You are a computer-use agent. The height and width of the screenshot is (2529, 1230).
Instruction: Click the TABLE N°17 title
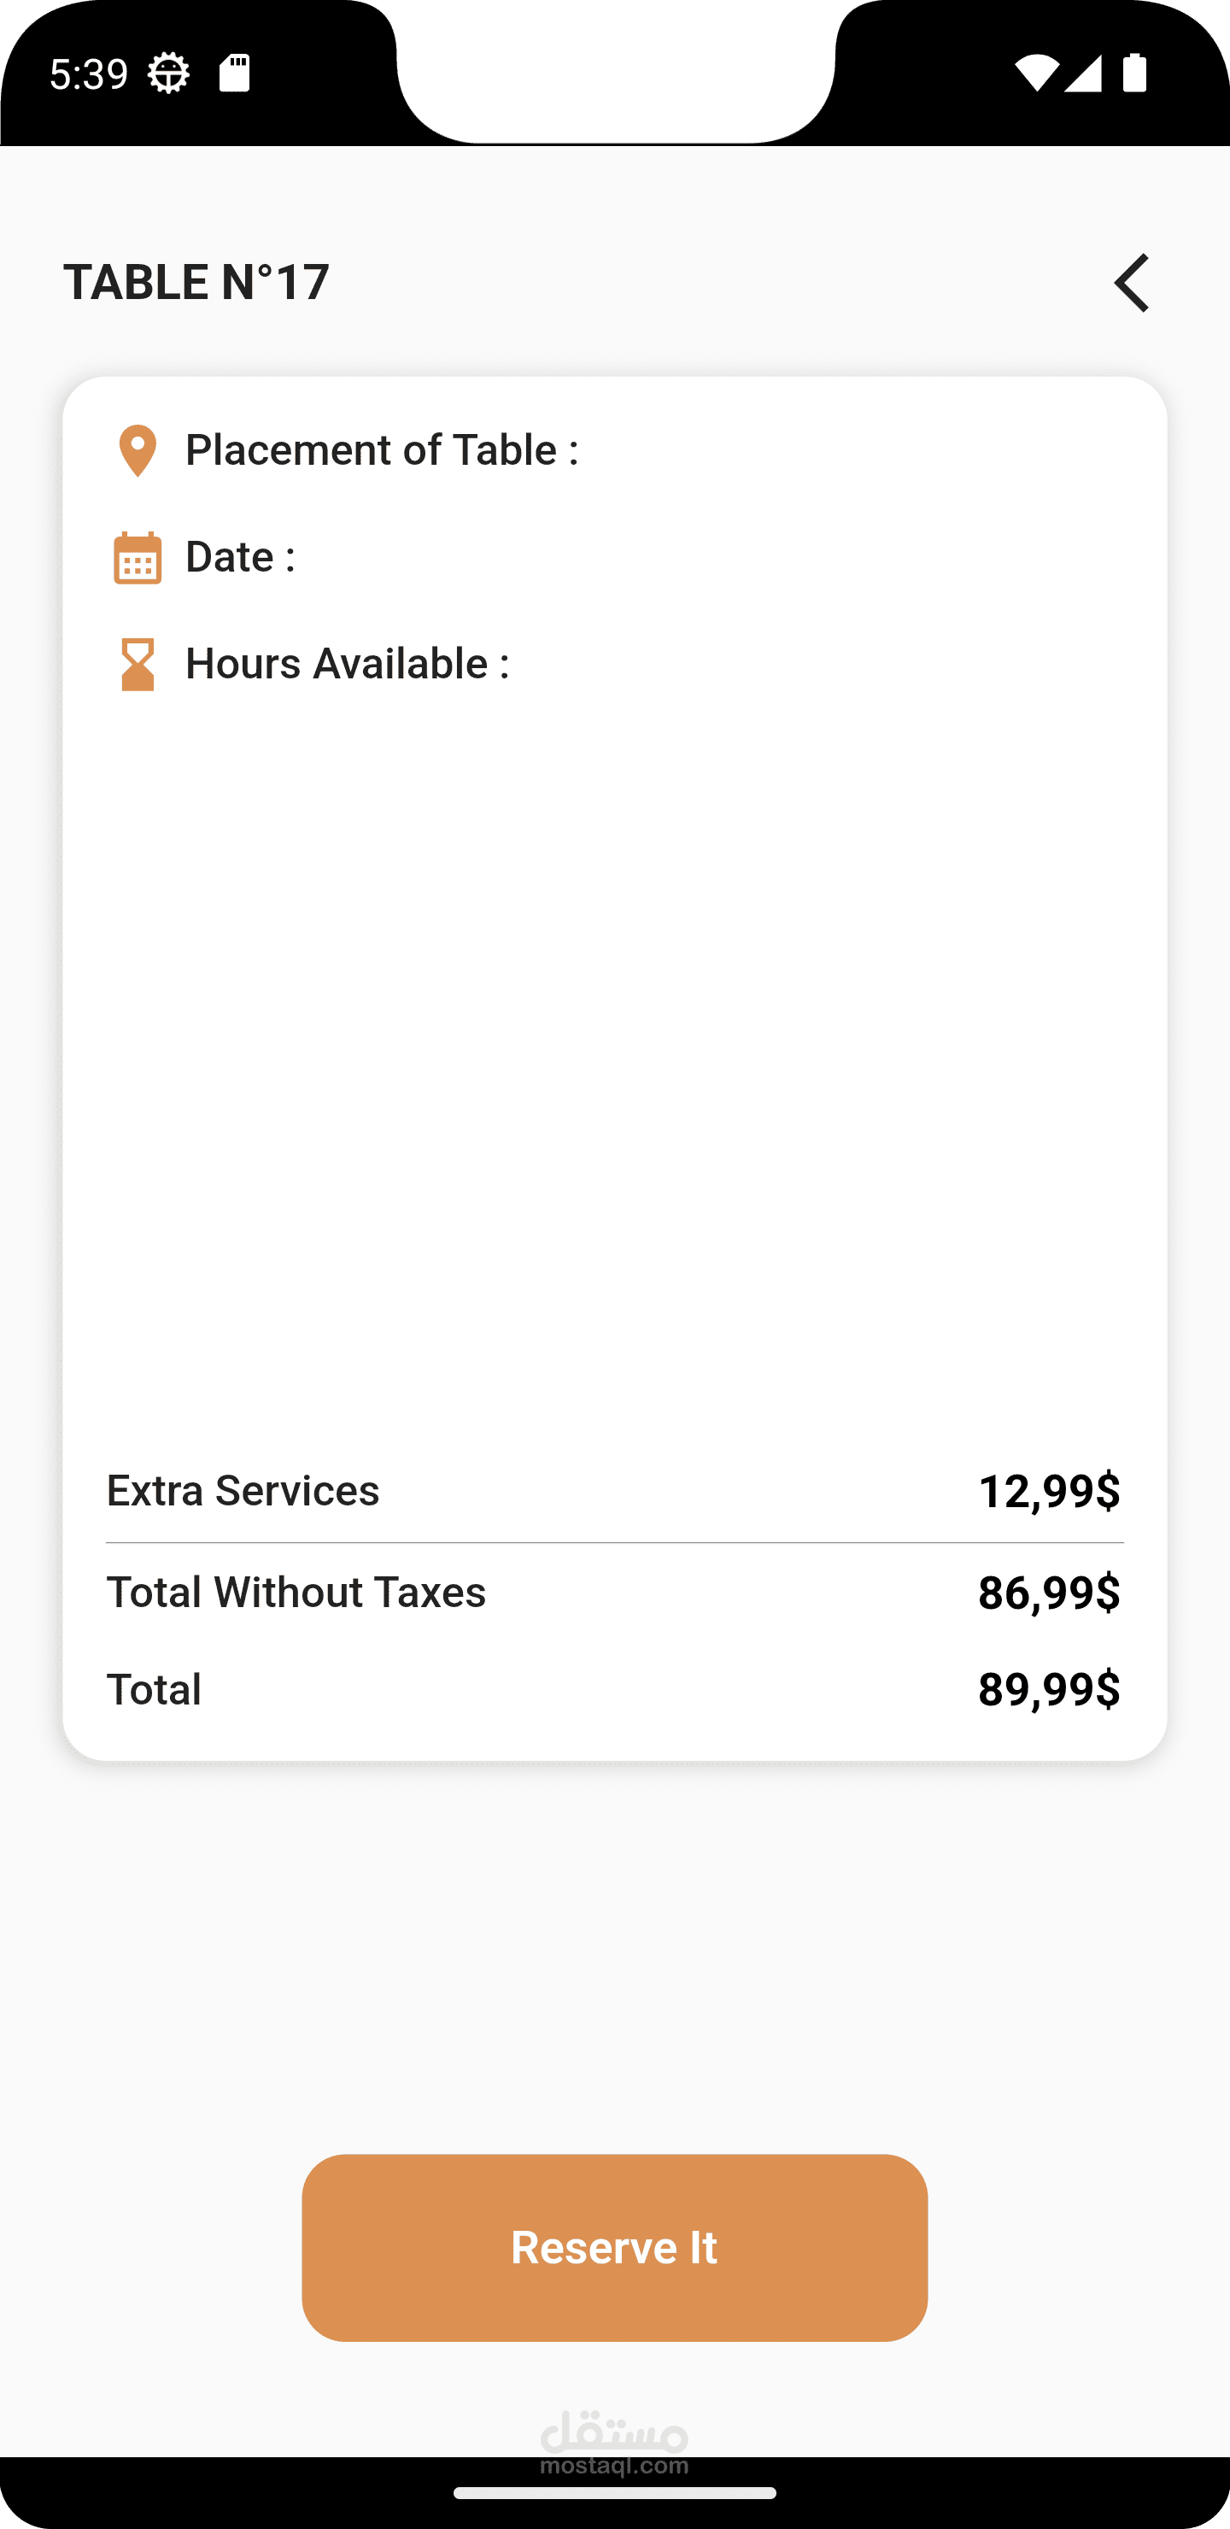point(196,283)
